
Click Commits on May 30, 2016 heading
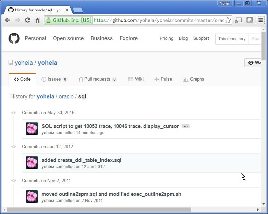tap(48, 112)
